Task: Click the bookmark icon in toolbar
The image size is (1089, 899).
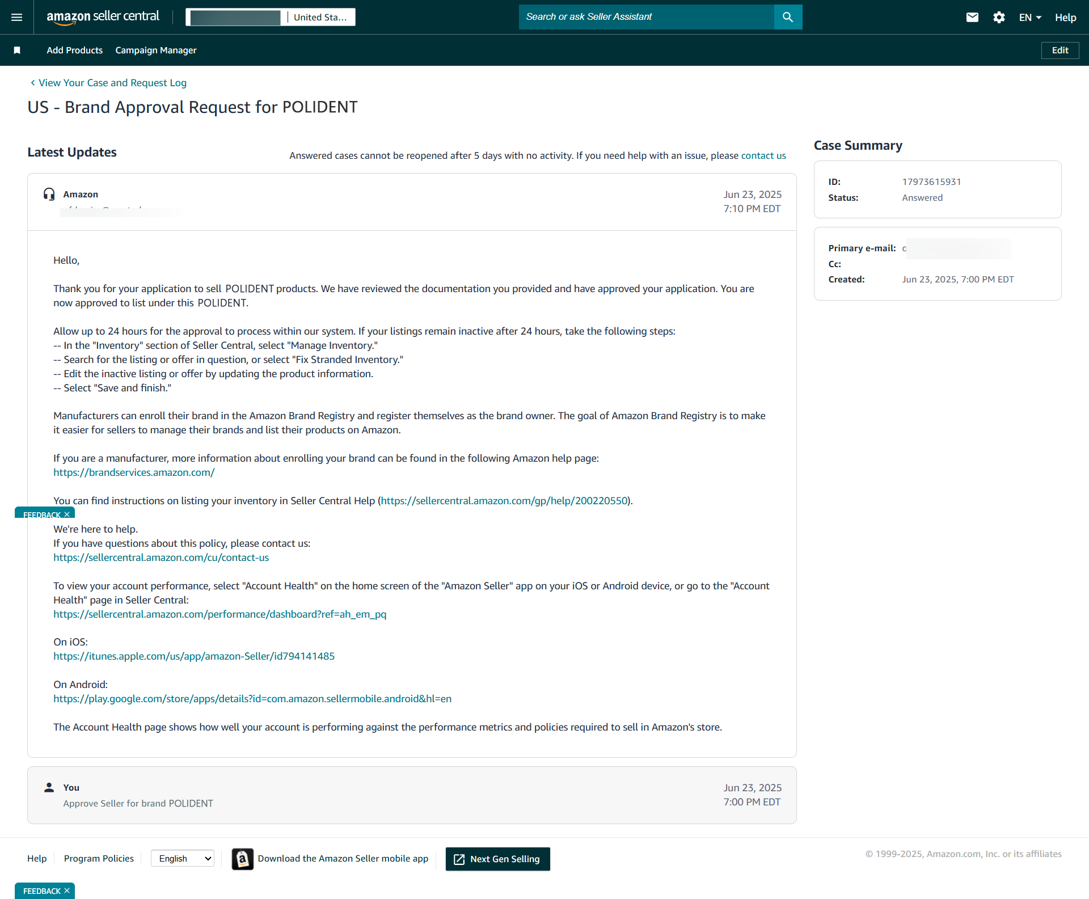Action: click(17, 50)
